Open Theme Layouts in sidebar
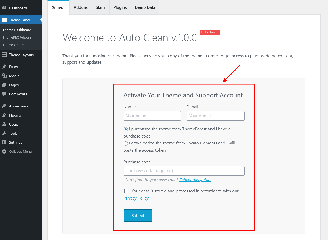 (x=21, y=55)
